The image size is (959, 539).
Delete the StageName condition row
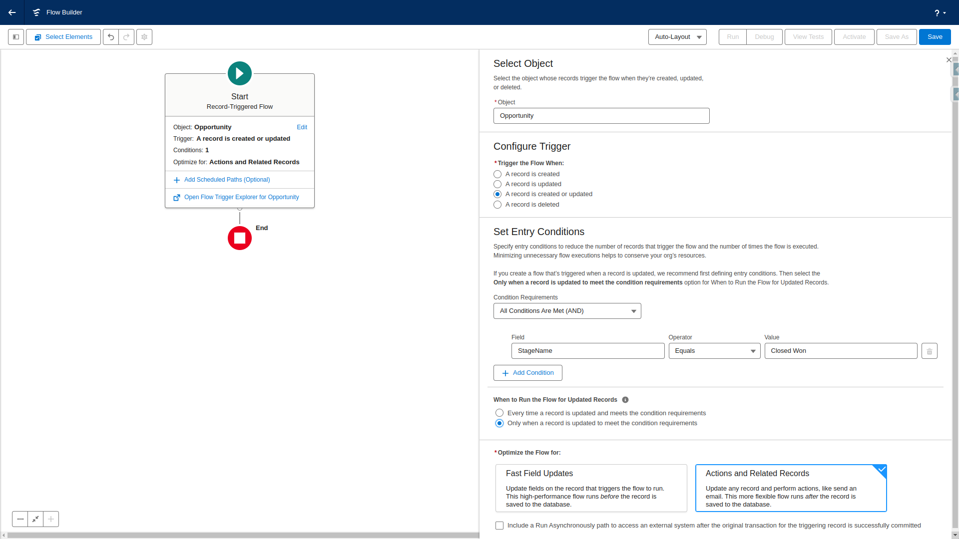point(929,351)
